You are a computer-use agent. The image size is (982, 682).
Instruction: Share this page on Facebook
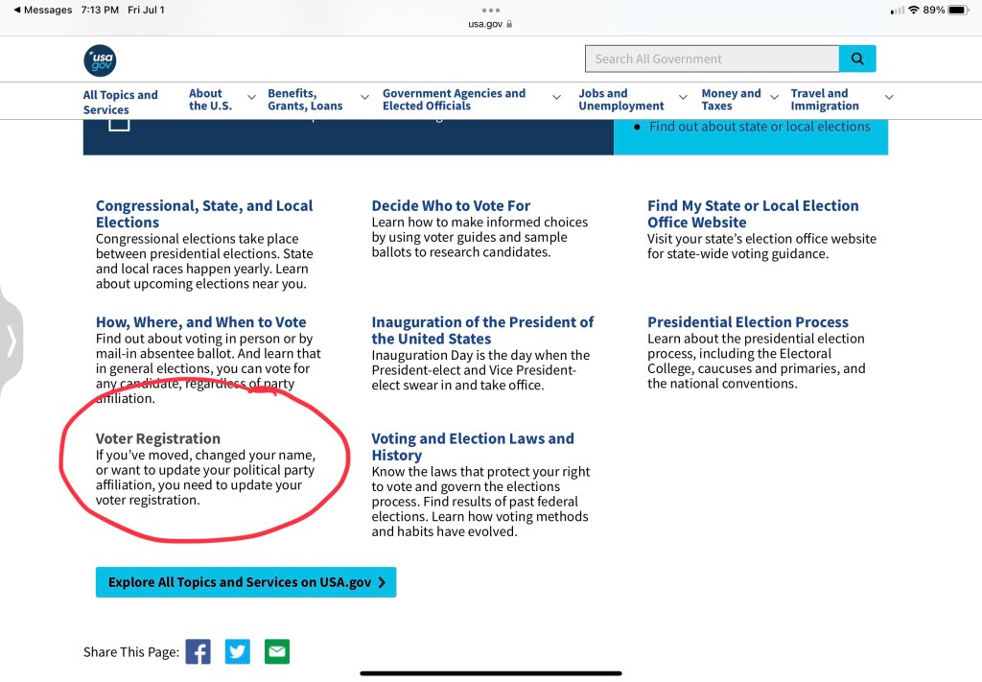(198, 652)
